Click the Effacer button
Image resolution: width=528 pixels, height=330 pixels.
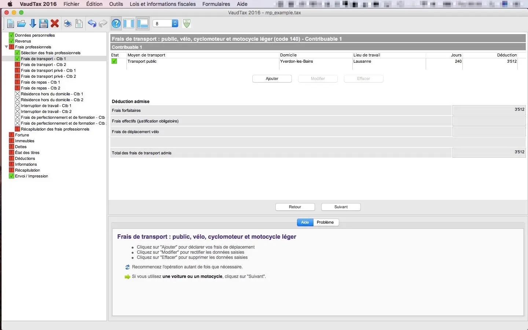point(364,79)
